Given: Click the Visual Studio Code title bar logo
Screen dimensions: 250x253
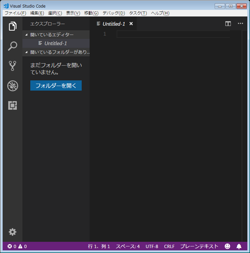Looking at the screenshot, I should 6,6.
